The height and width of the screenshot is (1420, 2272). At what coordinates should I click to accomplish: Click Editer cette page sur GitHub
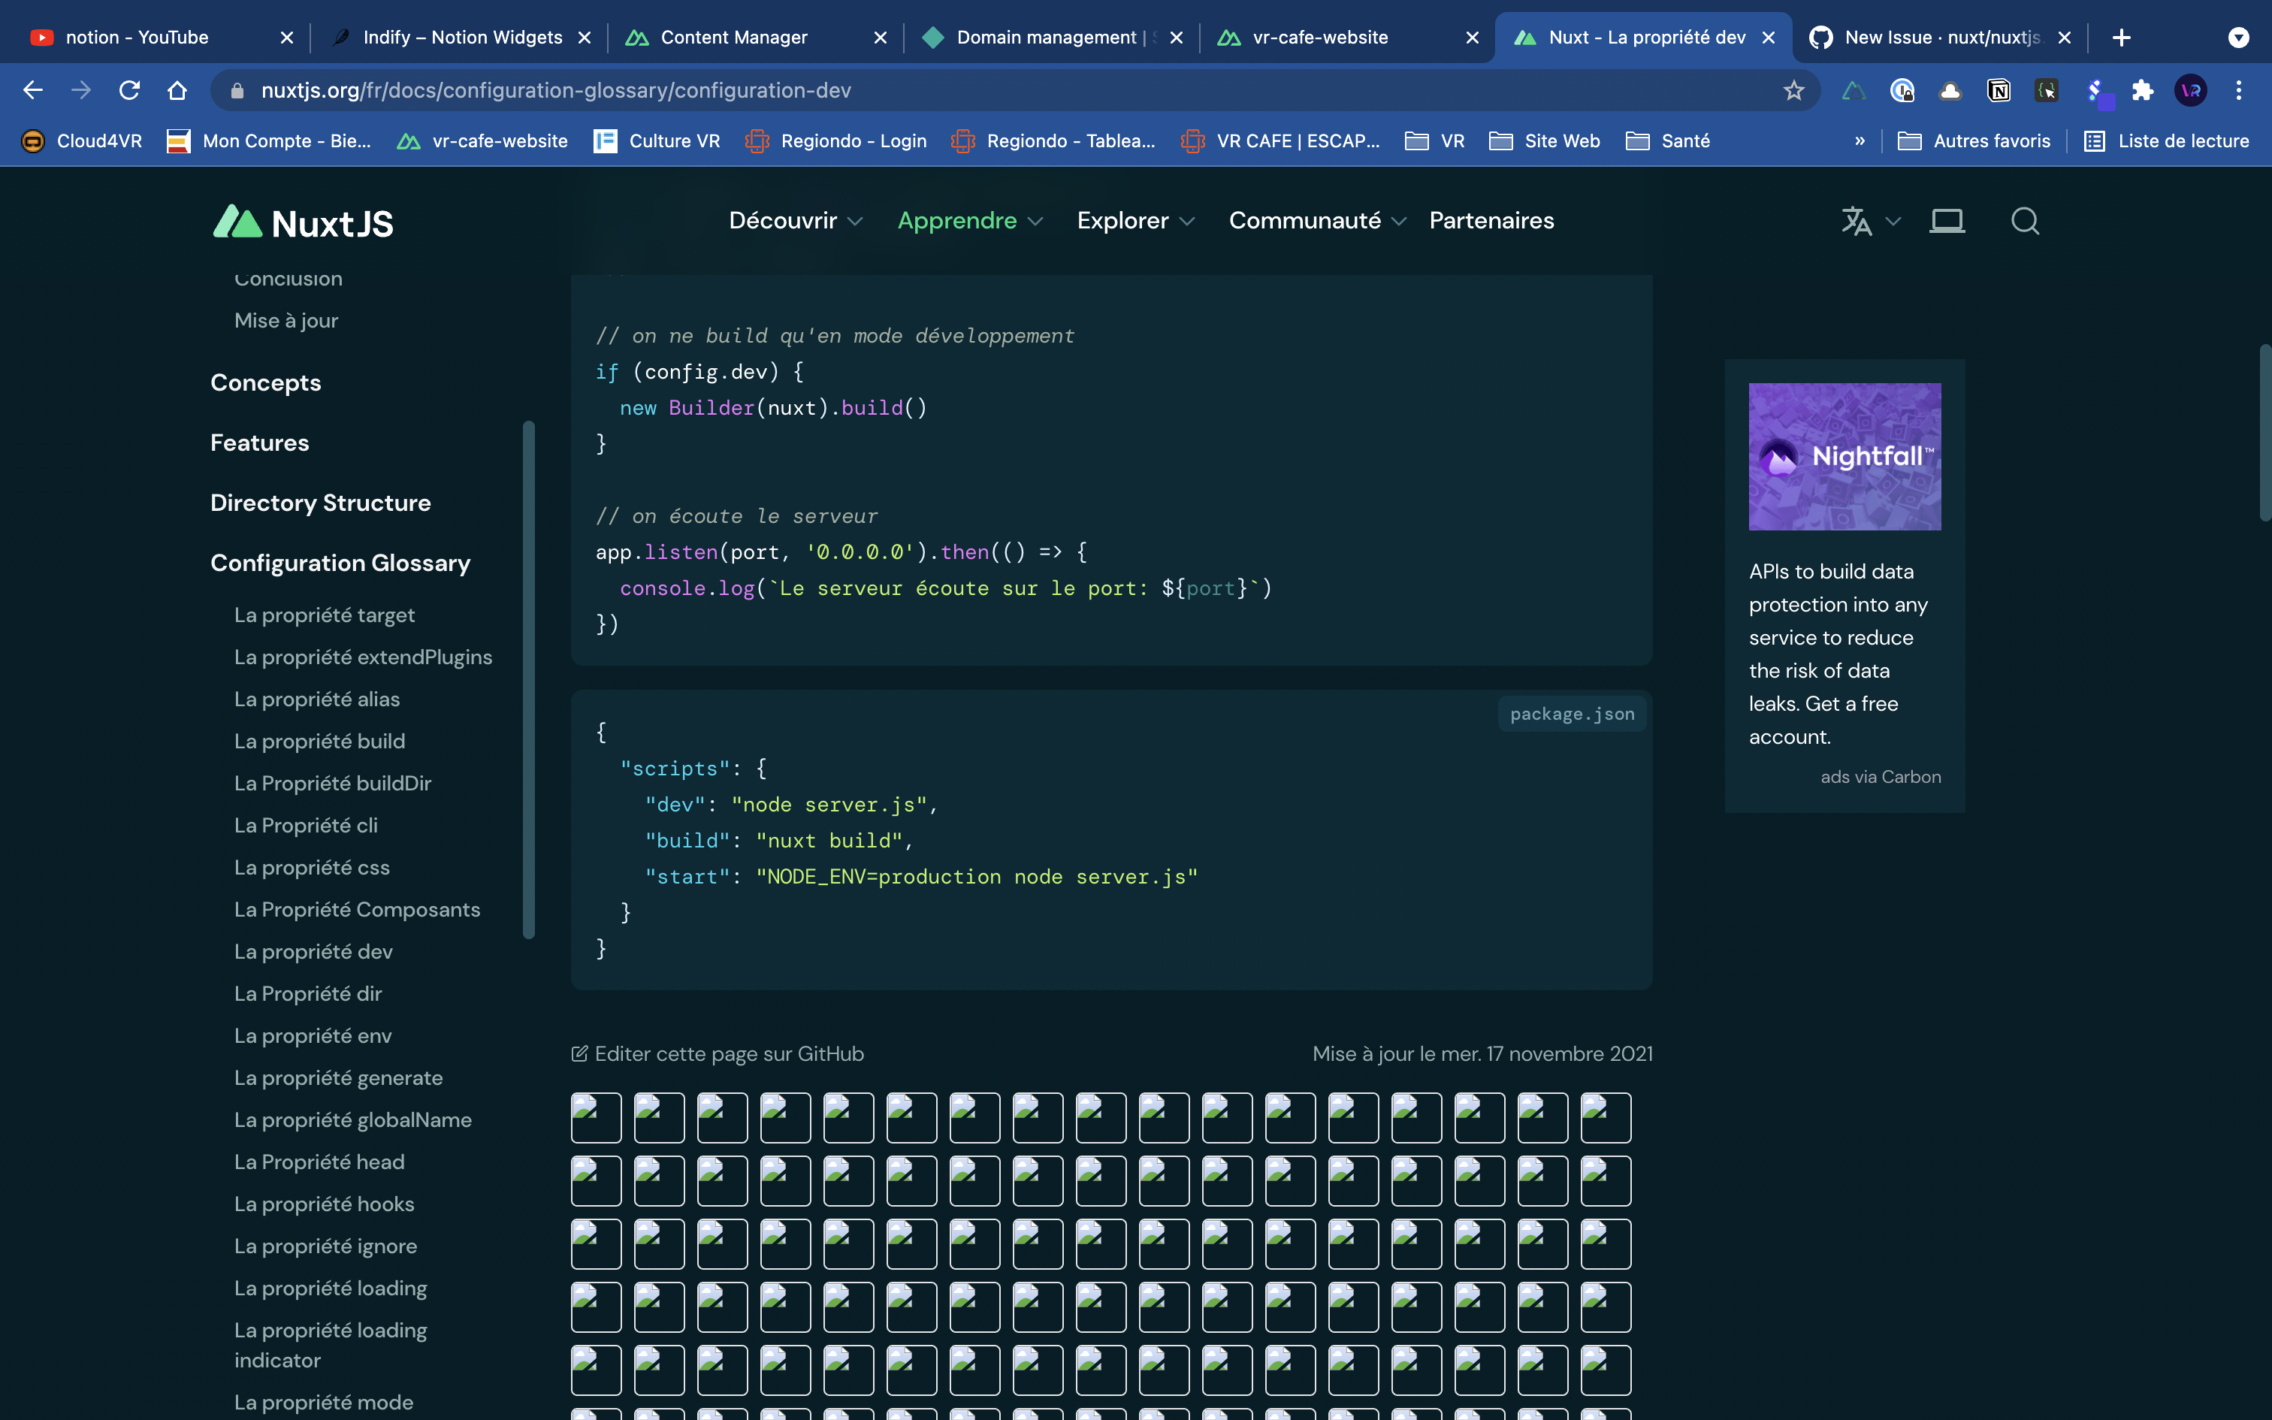pyautogui.click(x=718, y=1053)
